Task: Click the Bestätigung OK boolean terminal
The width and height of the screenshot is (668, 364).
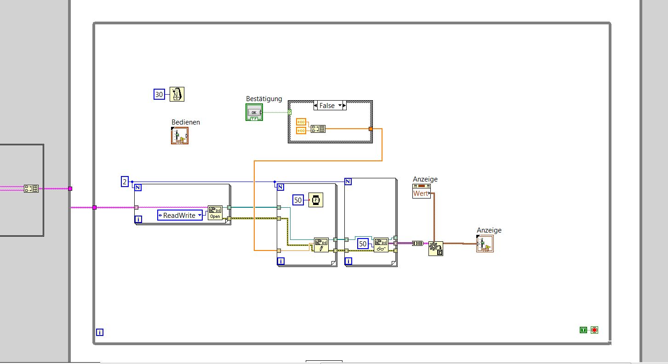Action: click(x=254, y=112)
